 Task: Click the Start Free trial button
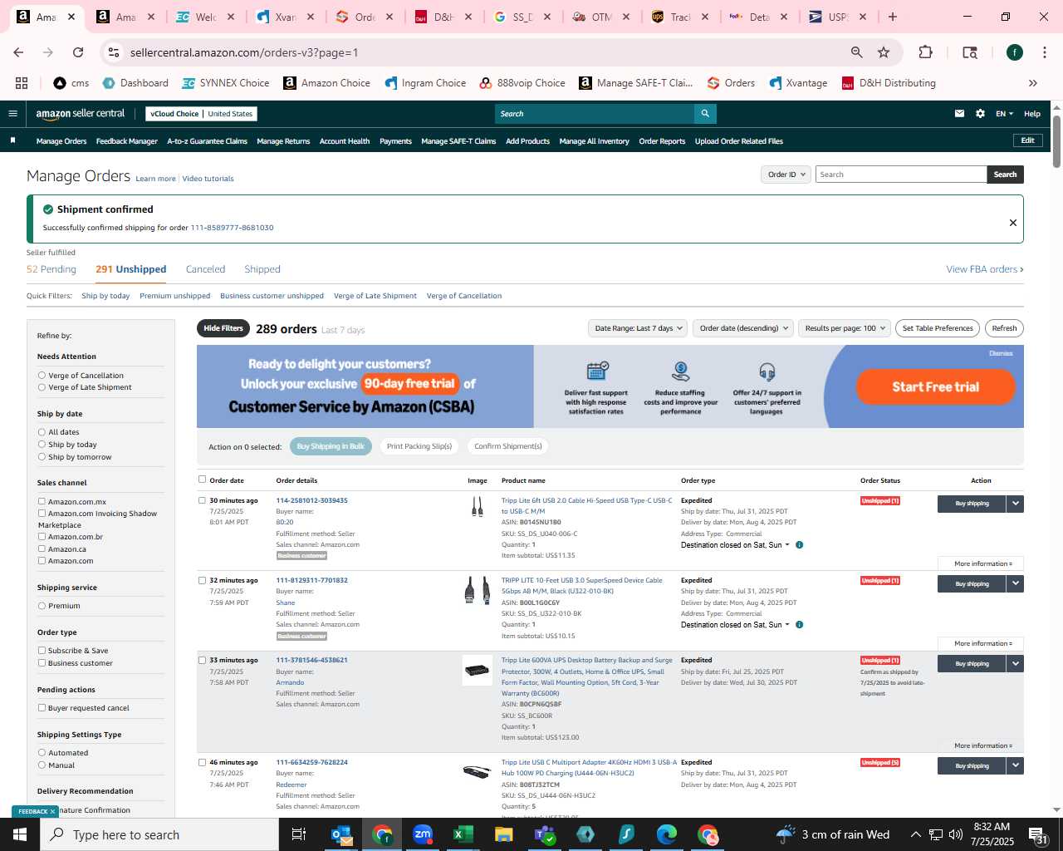[x=936, y=386]
